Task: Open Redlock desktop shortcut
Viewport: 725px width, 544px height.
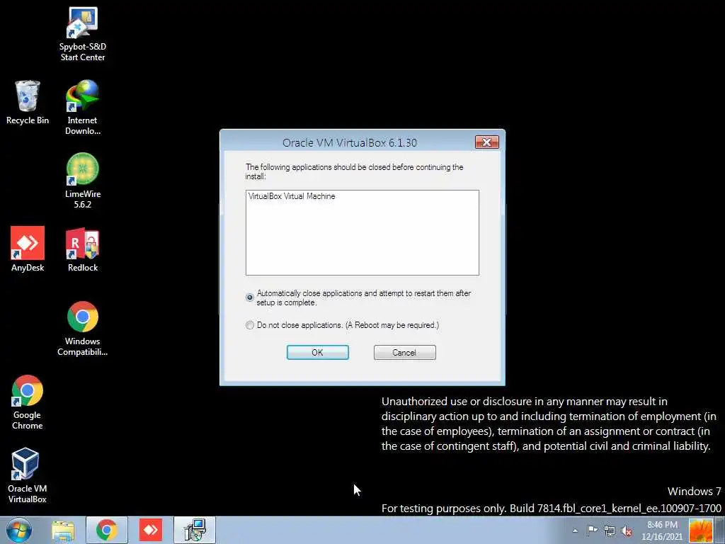Action: coord(82,249)
